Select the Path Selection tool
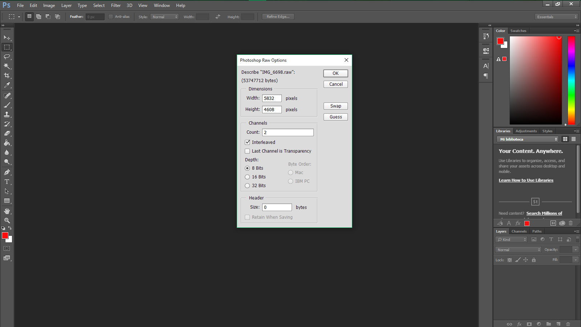This screenshot has width=581, height=327. (7, 191)
